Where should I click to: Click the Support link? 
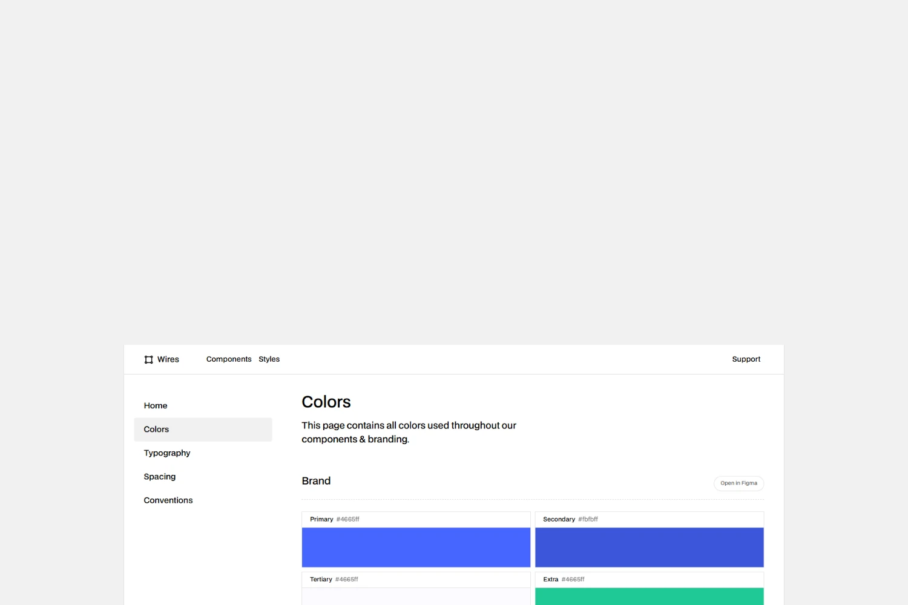pyautogui.click(x=746, y=359)
